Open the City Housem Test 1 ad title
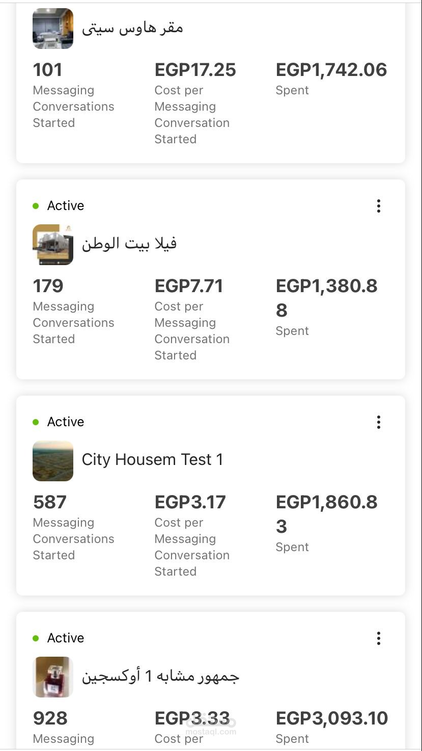 [x=152, y=459]
